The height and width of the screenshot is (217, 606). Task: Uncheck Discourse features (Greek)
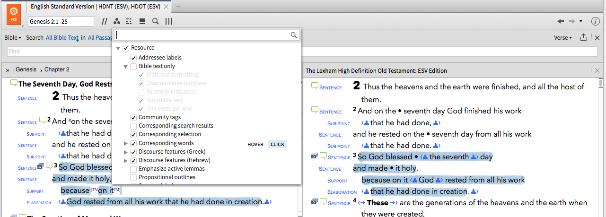pyautogui.click(x=133, y=152)
